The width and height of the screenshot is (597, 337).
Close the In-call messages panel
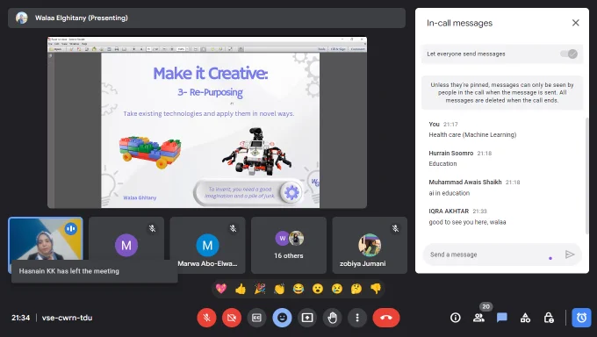click(575, 23)
